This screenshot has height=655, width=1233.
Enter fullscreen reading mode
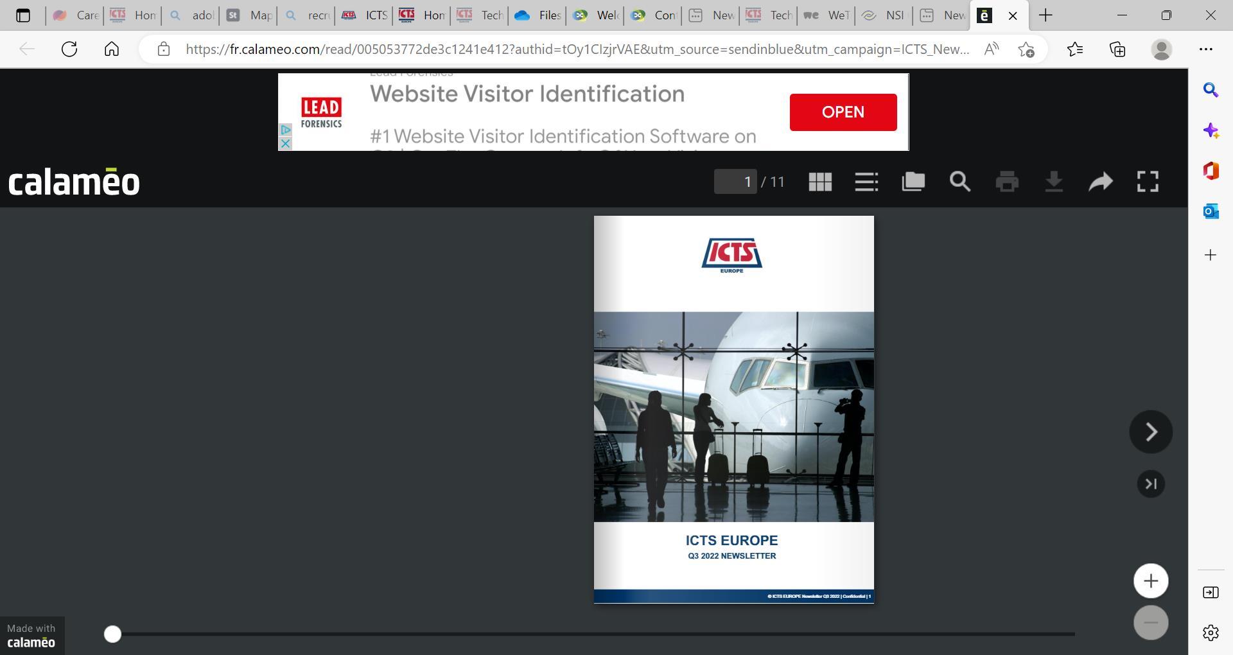[x=1148, y=182]
